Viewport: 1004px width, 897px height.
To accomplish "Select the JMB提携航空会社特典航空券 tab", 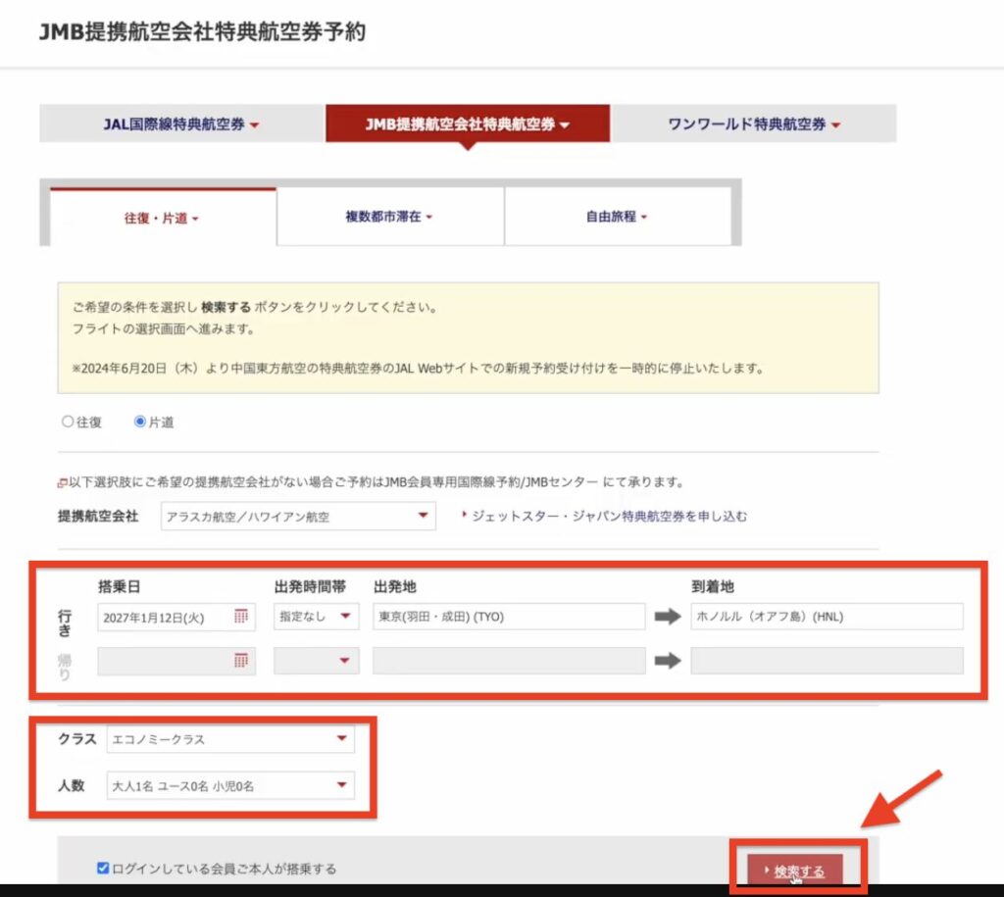I will pos(468,124).
